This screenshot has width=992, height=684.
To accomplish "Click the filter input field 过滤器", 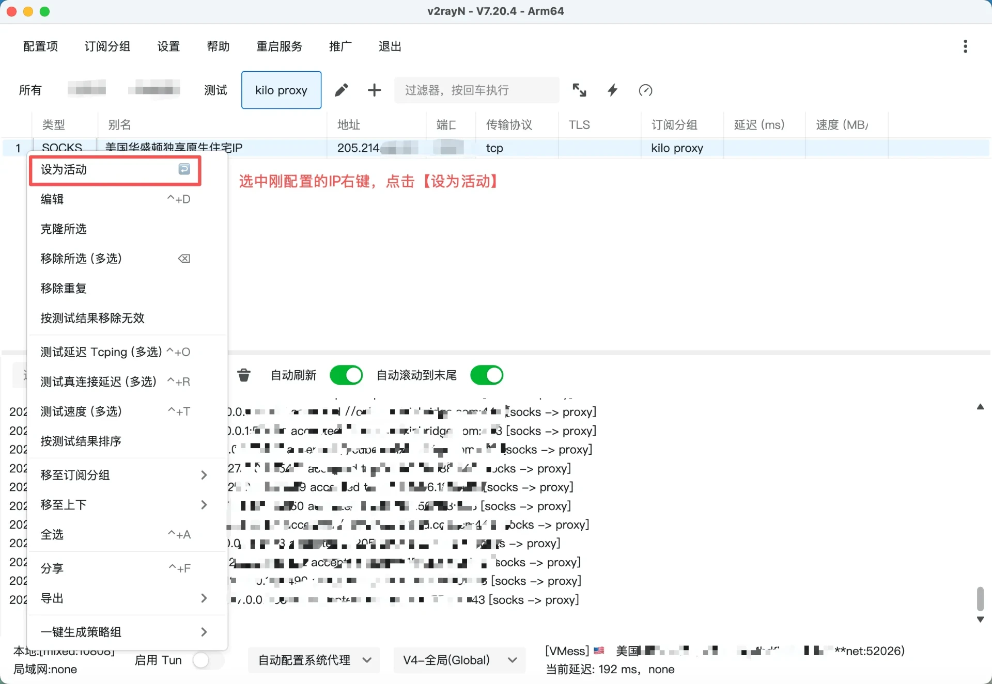I will coord(476,90).
